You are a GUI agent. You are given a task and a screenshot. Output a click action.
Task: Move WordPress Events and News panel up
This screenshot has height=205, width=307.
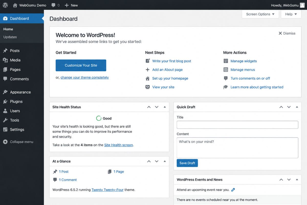(x=281, y=180)
